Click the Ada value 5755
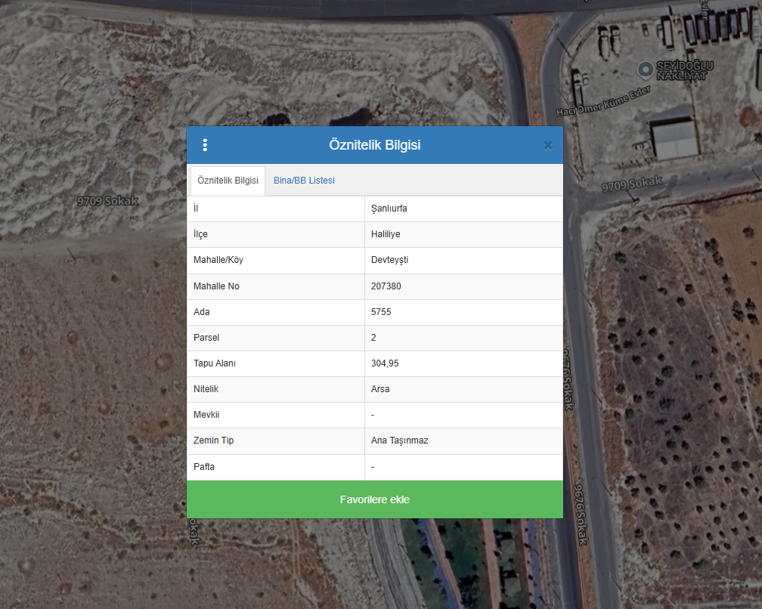This screenshot has height=609, width=762. [381, 312]
